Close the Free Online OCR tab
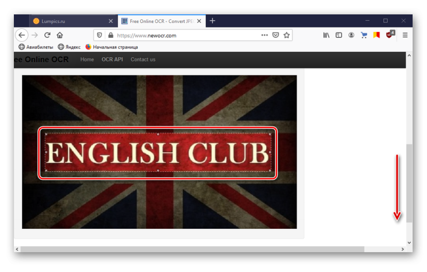 199,21
